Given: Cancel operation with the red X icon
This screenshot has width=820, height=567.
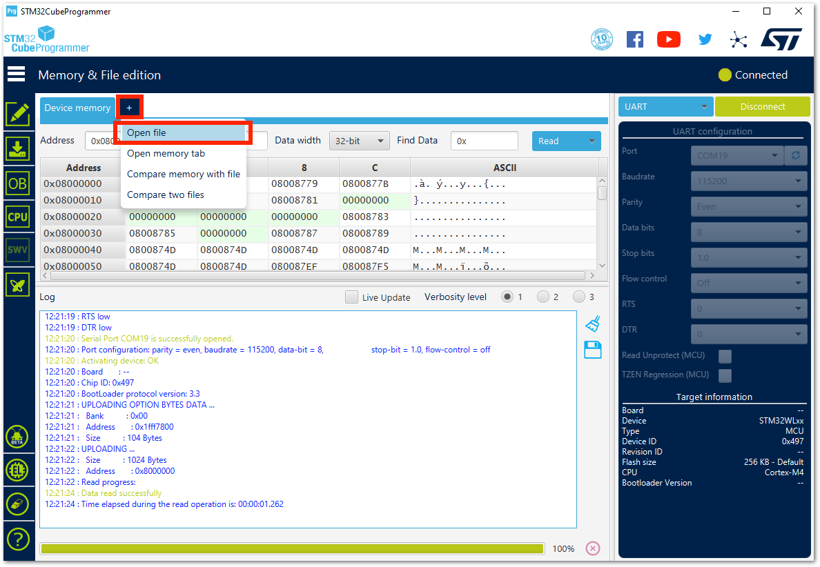Looking at the screenshot, I should (x=592, y=548).
